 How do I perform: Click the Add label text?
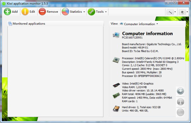point(15,12)
